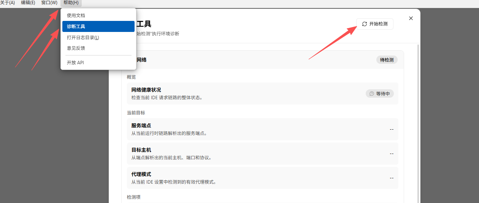Click the dialog's vertical scrollbar
The image size is (479, 203).
(x=419, y=124)
